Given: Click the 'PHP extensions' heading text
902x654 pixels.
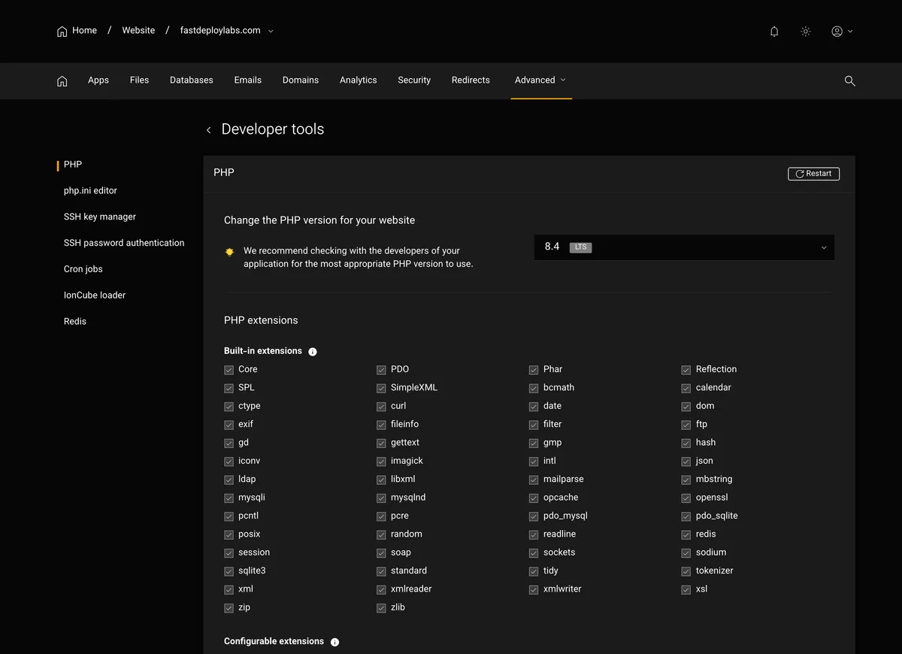Looking at the screenshot, I should (x=261, y=320).
